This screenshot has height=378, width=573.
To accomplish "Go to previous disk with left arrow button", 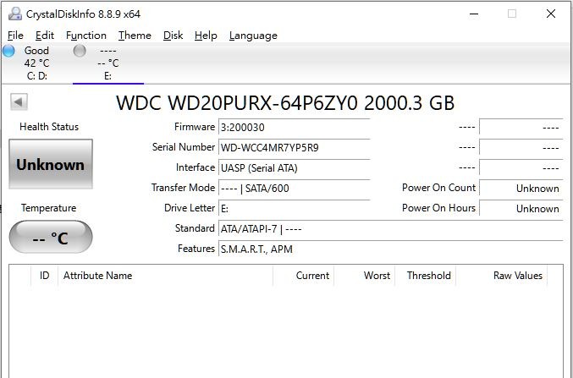I will click(x=19, y=101).
